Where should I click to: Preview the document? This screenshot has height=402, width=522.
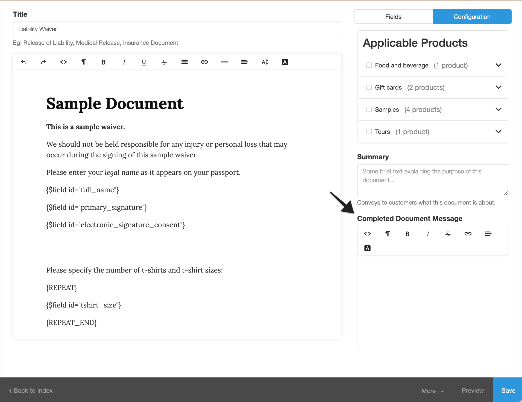coord(473,391)
